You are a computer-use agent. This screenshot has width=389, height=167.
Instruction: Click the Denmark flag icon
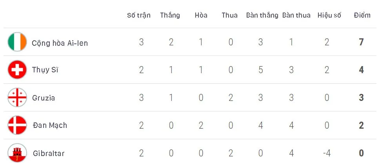tap(17, 125)
